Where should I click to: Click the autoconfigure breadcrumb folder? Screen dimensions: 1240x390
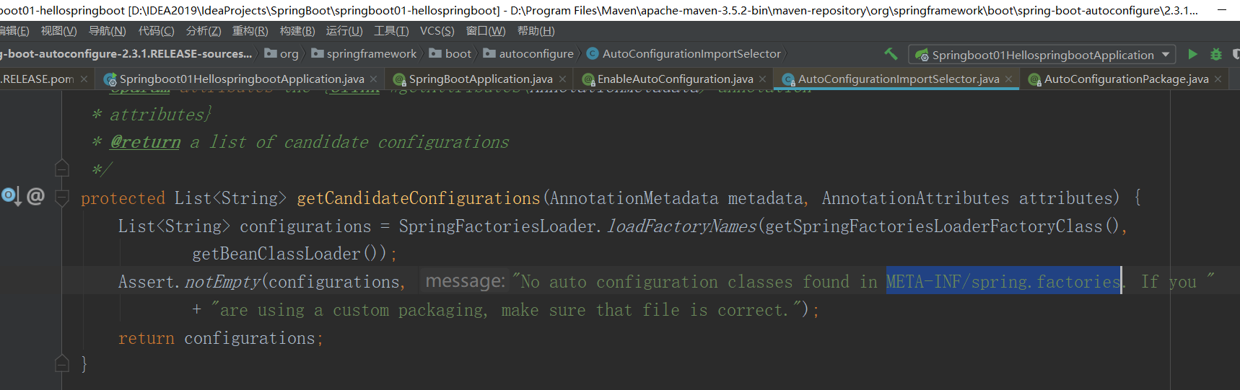(x=536, y=54)
